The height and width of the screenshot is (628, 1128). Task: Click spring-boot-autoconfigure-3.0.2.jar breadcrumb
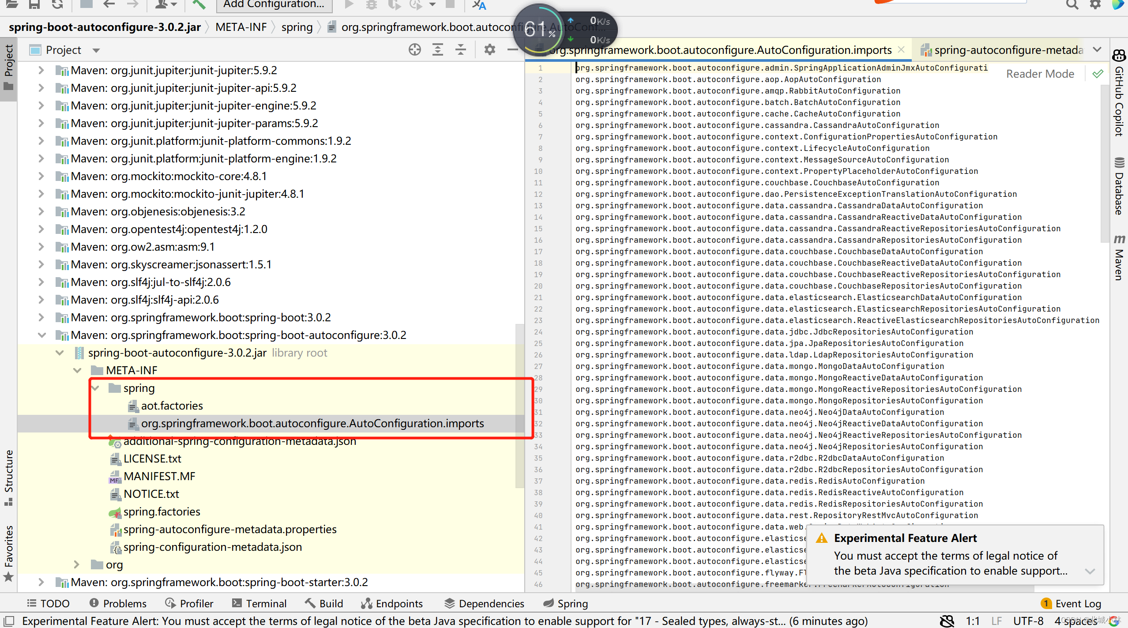click(x=105, y=27)
